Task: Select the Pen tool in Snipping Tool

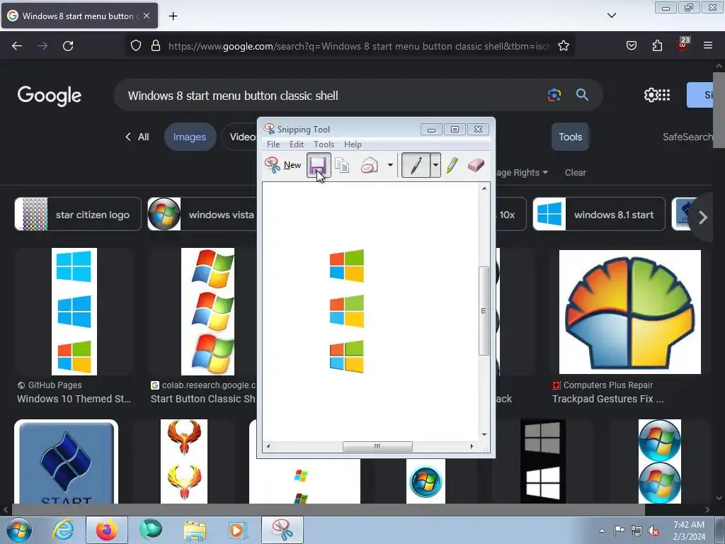Action: (416, 165)
